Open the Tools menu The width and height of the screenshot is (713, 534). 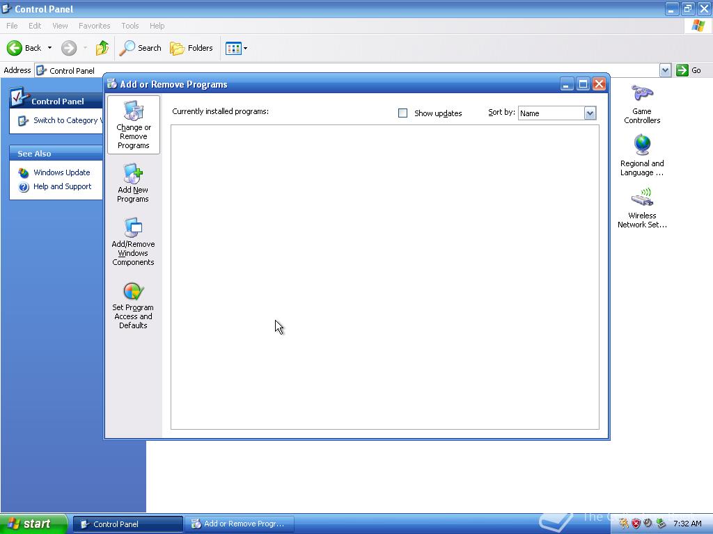click(x=130, y=26)
